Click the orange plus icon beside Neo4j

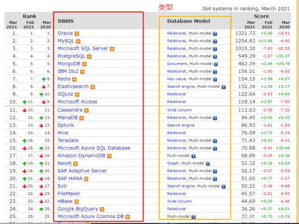(75, 164)
